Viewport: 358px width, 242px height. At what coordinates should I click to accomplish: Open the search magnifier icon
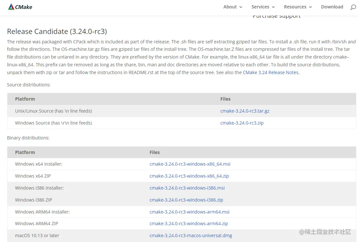coord(353,7)
